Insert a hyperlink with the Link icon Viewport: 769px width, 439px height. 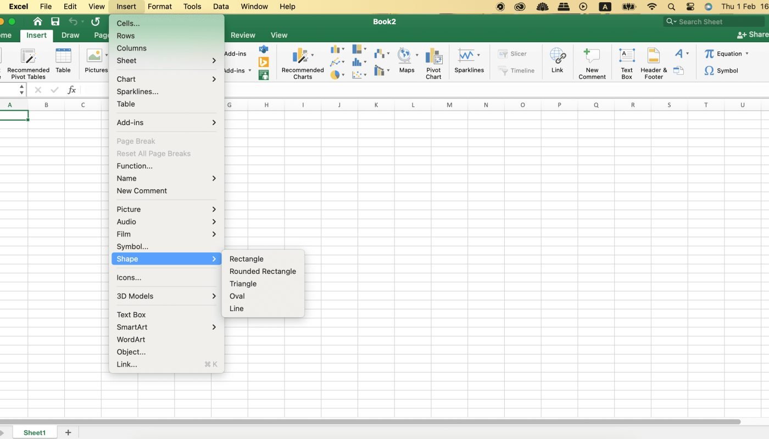tap(557, 57)
